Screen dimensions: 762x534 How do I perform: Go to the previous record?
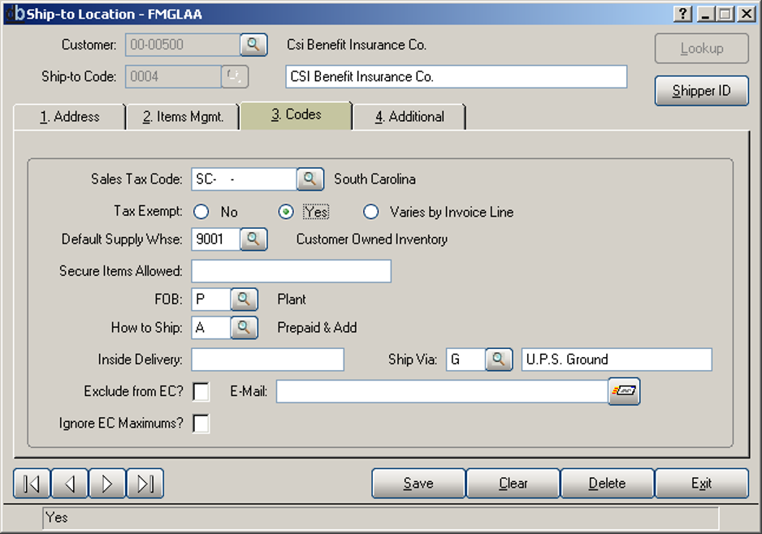pos(70,484)
